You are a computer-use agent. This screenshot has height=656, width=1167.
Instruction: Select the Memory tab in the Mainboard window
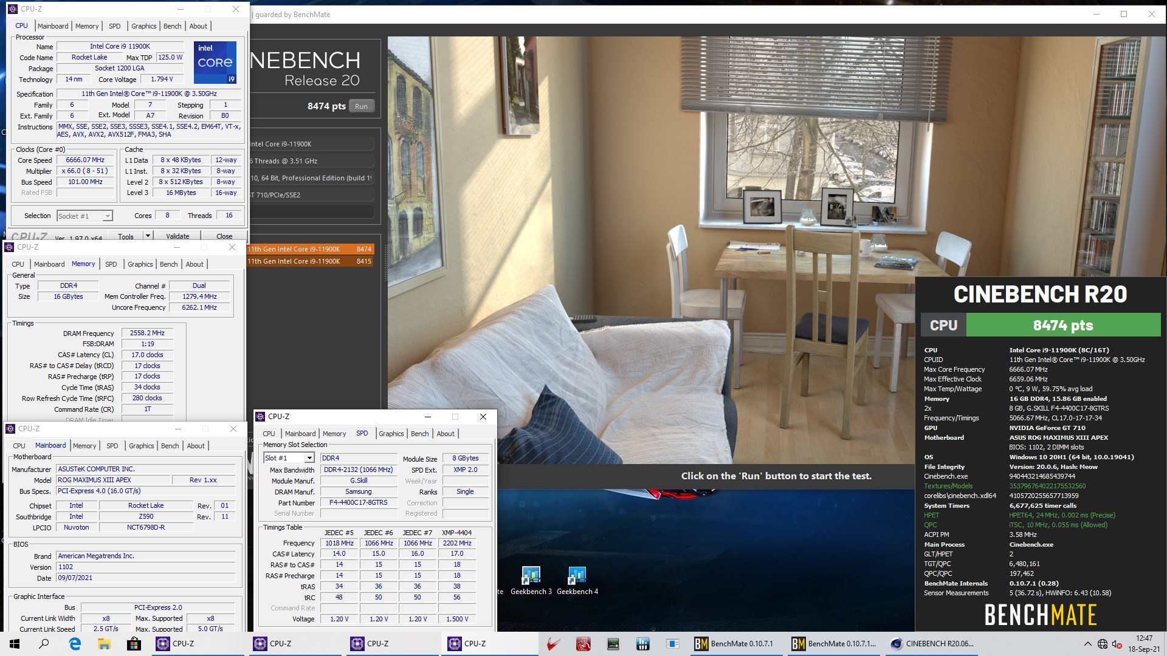(x=84, y=446)
